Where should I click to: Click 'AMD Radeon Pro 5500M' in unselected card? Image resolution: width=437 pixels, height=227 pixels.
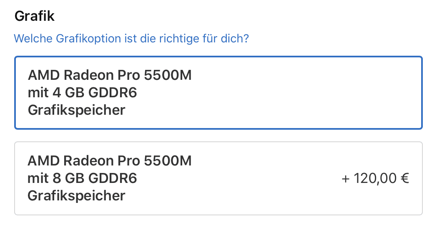click(x=110, y=161)
